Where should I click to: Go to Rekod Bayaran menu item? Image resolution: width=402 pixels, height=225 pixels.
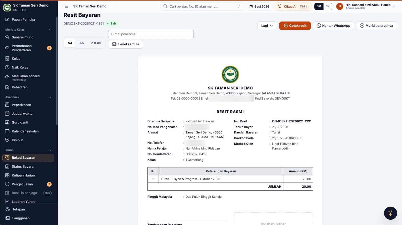pyautogui.click(x=28, y=158)
